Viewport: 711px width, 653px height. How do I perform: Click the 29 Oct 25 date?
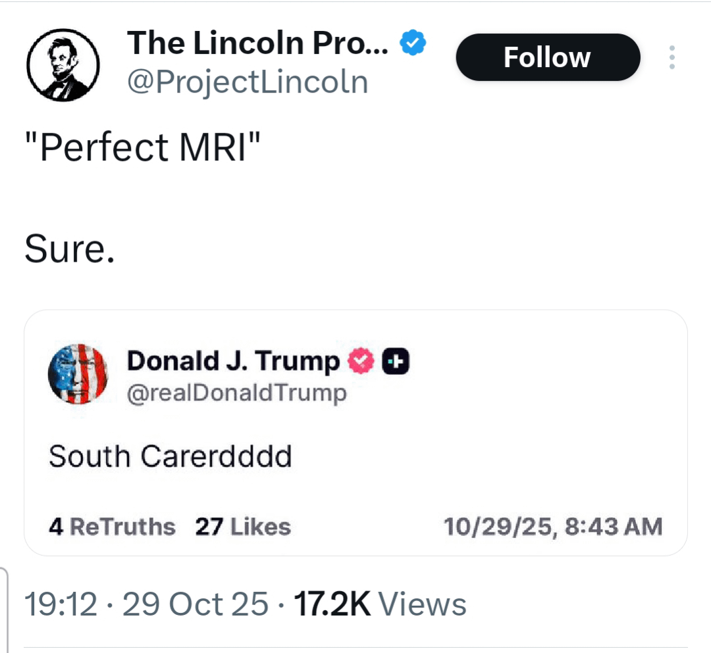(196, 604)
